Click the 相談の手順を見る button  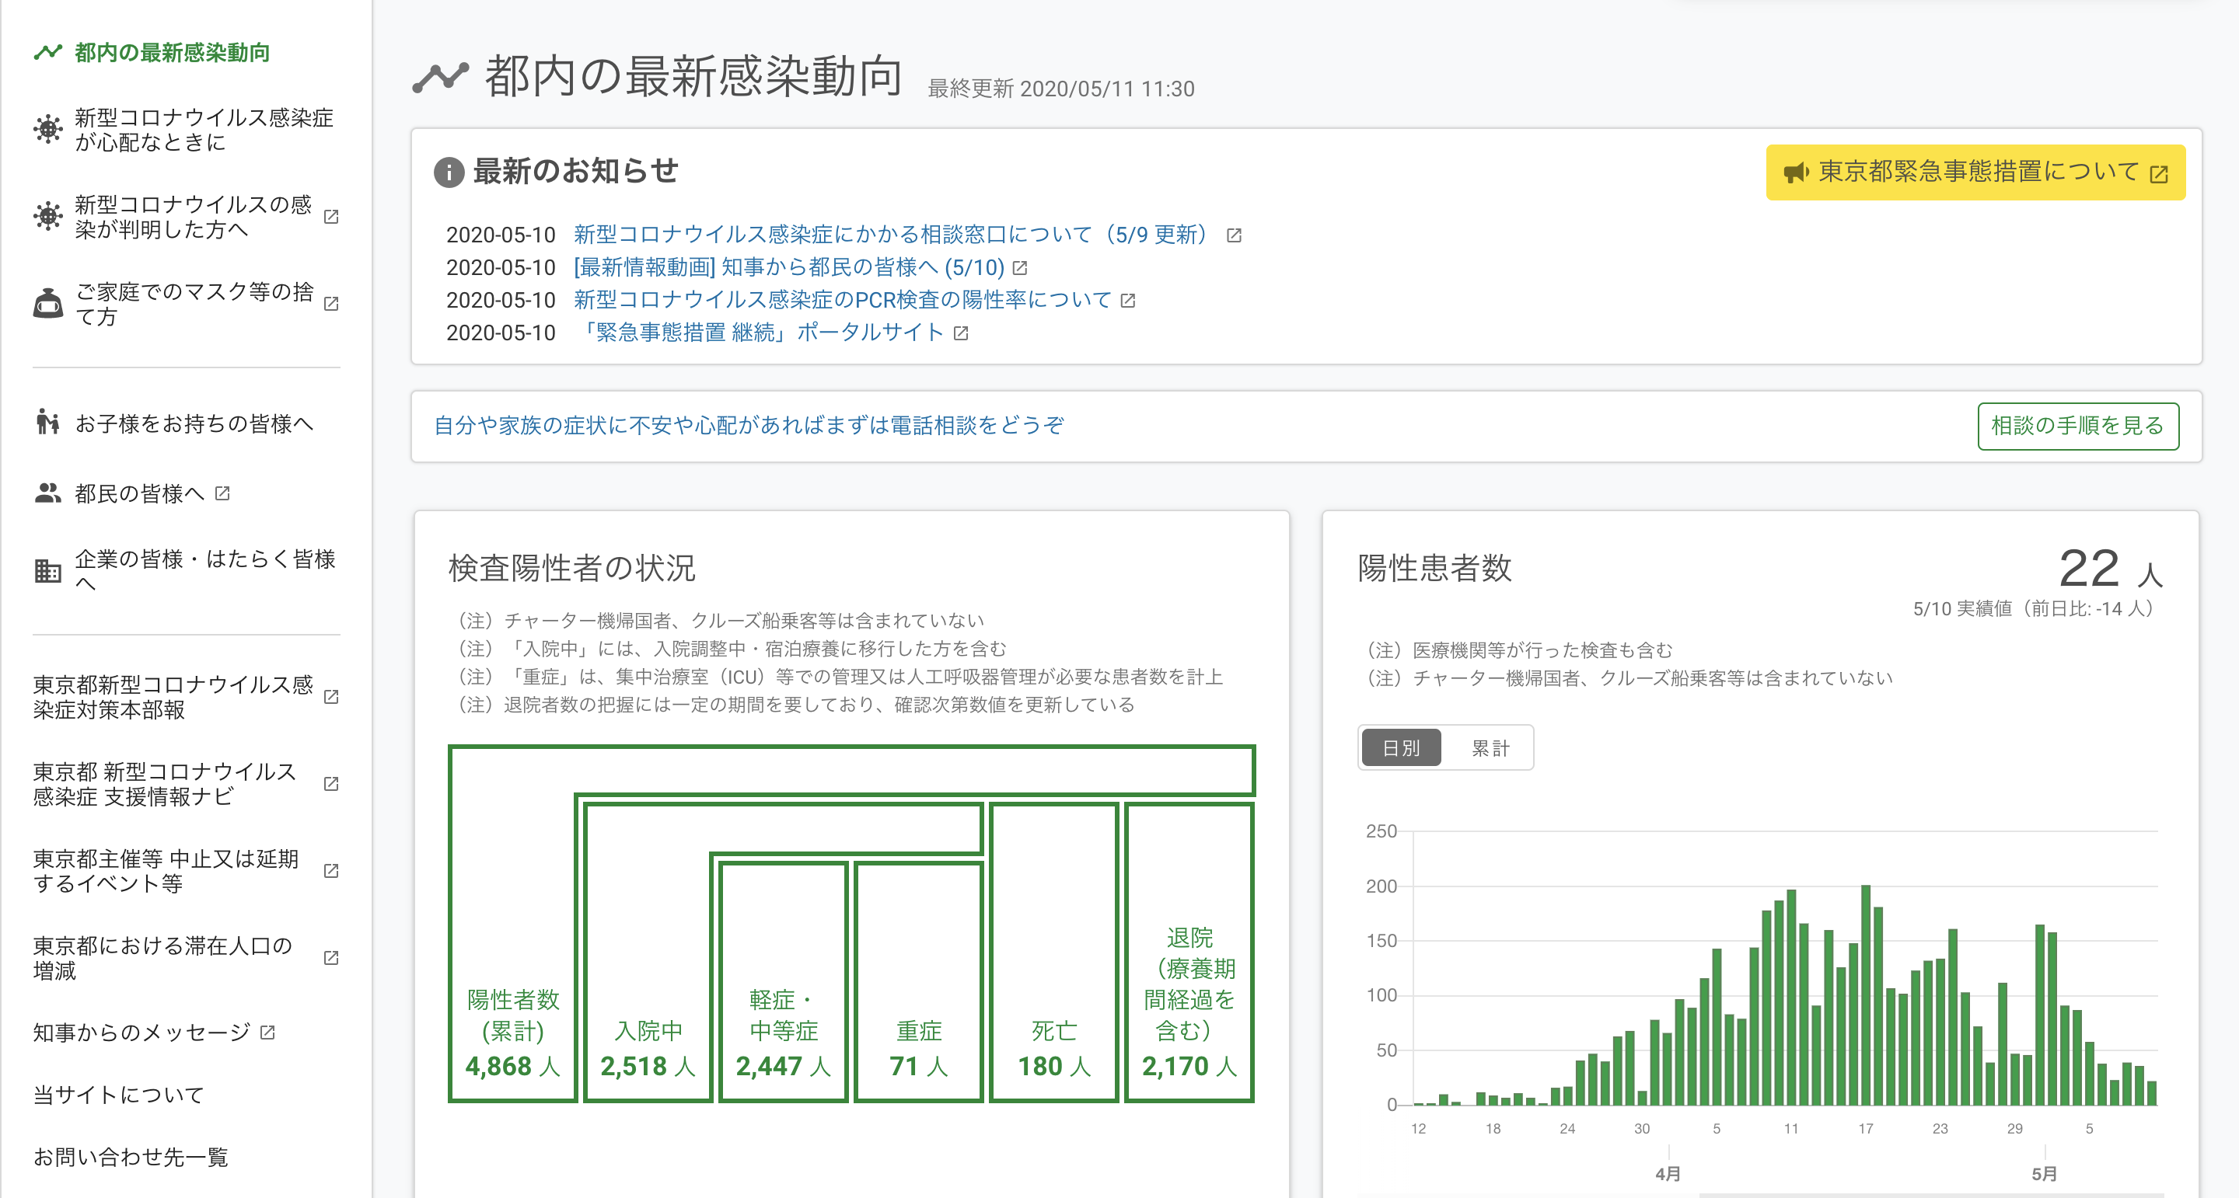(2077, 426)
